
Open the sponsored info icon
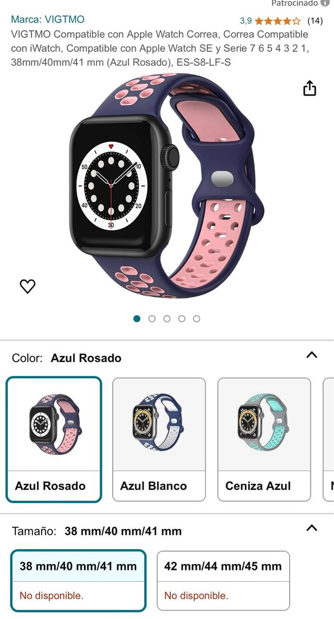coord(325,3)
